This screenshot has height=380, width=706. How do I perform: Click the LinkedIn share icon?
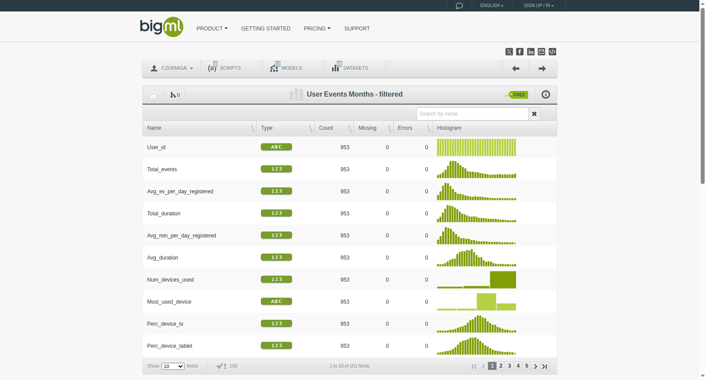click(531, 52)
